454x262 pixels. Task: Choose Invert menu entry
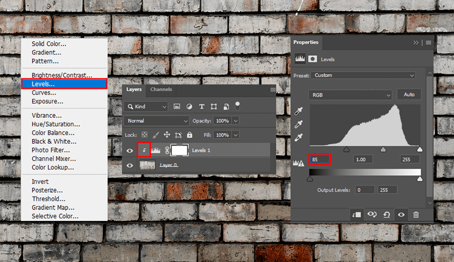[x=40, y=181]
